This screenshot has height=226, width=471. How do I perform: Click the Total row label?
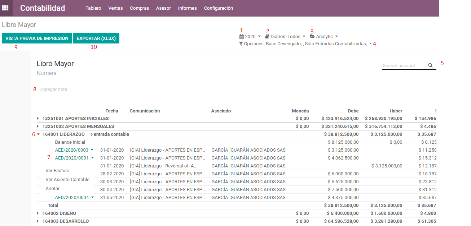[53, 205]
